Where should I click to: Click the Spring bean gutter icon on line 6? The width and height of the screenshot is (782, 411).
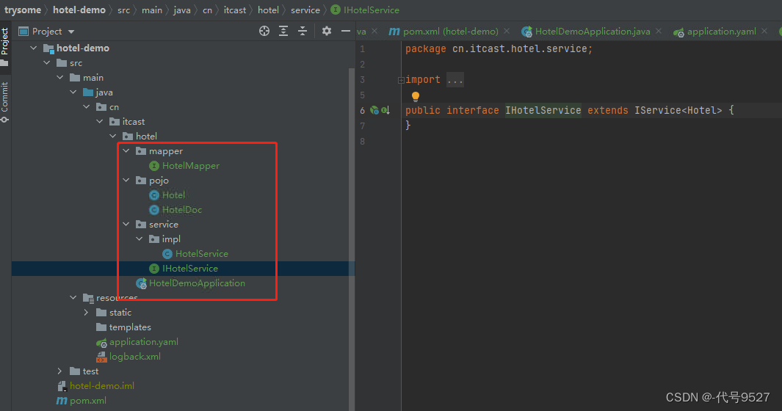(x=374, y=110)
